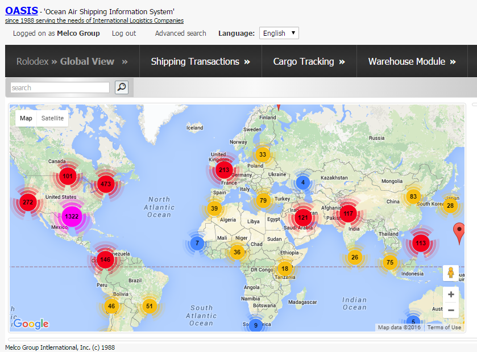The height and width of the screenshot is (352, 477).
Task: Zoom out on the map
Action: [451, 310]
